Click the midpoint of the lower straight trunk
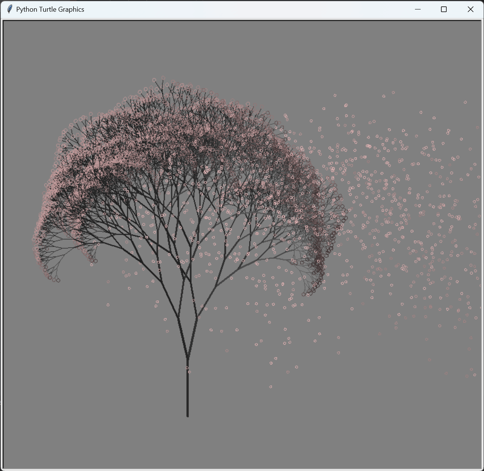Screen dimensions: 484x471 (187, 387)
